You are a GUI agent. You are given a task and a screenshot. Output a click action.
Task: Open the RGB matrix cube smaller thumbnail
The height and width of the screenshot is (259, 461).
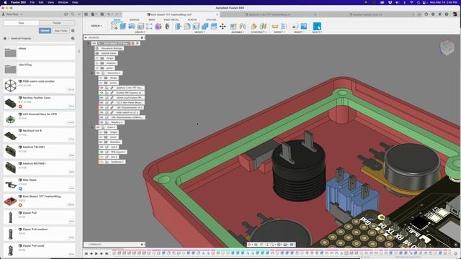pyautogui.click(x=10, y=86)
